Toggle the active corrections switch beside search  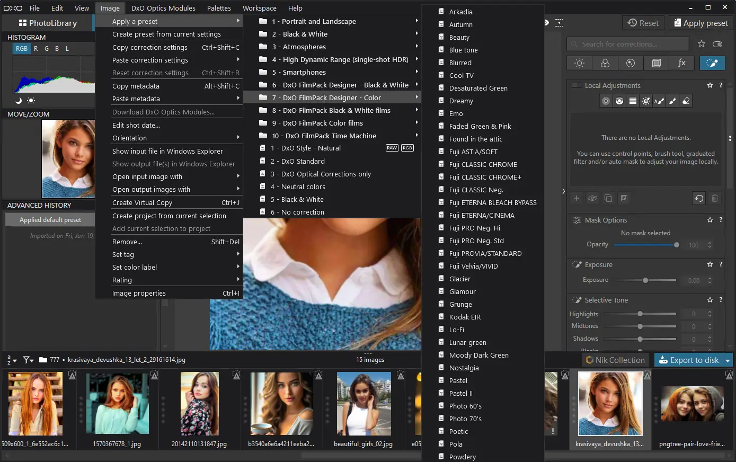coord(717,44)
